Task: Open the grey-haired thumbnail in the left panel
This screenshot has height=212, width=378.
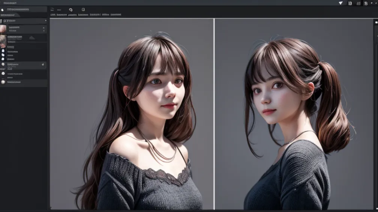Action: click(x=3, y=41)
